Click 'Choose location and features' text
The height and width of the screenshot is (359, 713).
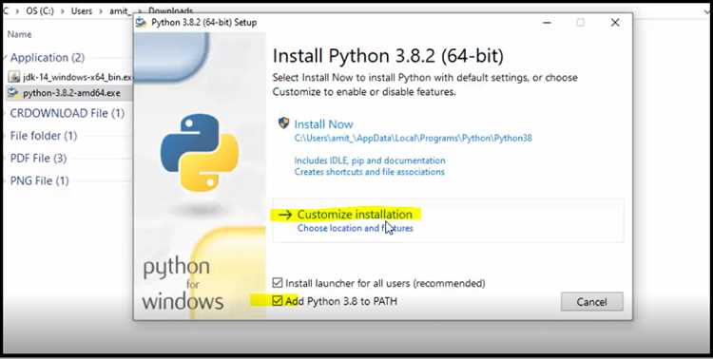click(356, 228)
